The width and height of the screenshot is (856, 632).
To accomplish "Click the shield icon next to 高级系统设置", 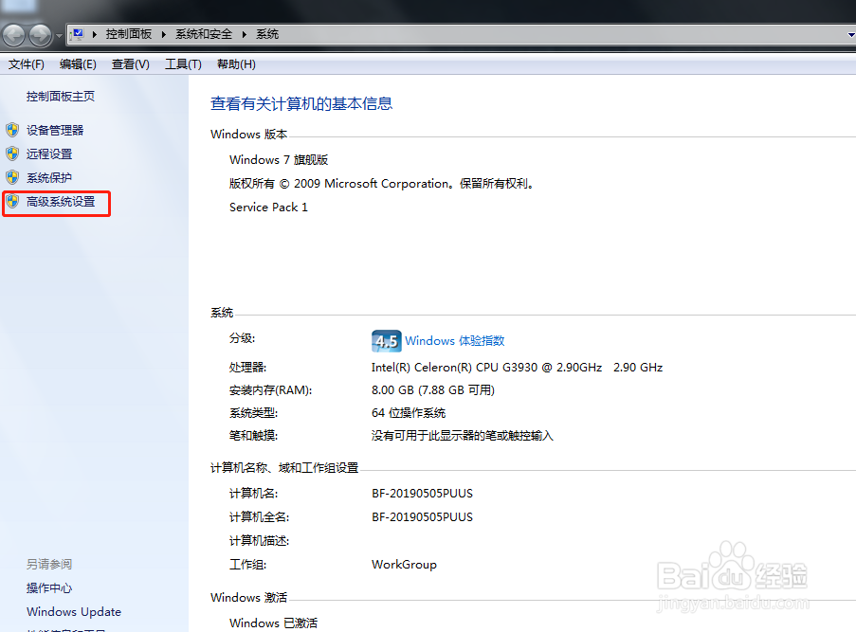I will (x=12, y=202).
